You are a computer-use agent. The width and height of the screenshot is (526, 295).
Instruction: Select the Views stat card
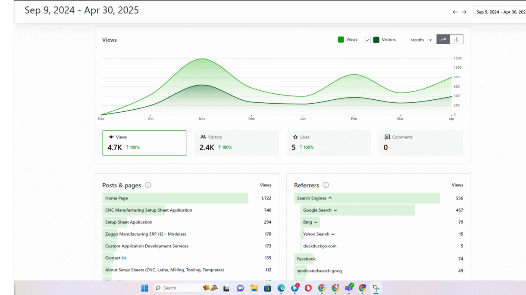(x=144, y=143)
